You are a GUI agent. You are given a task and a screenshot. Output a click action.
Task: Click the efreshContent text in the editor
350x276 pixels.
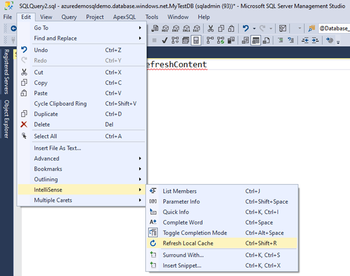tap(177, 65)
